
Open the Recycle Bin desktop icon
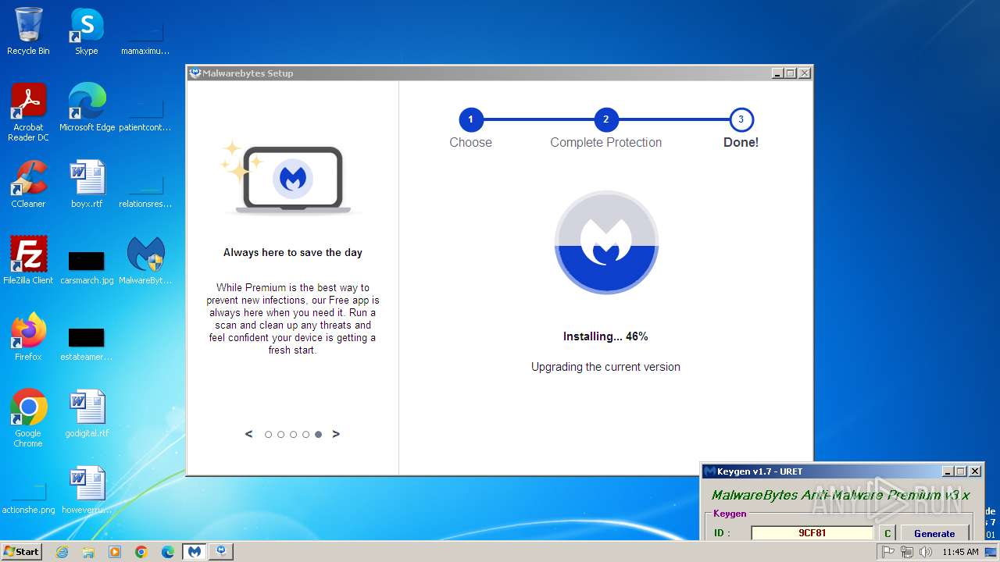pyautogui.click(x=28, y=31)
